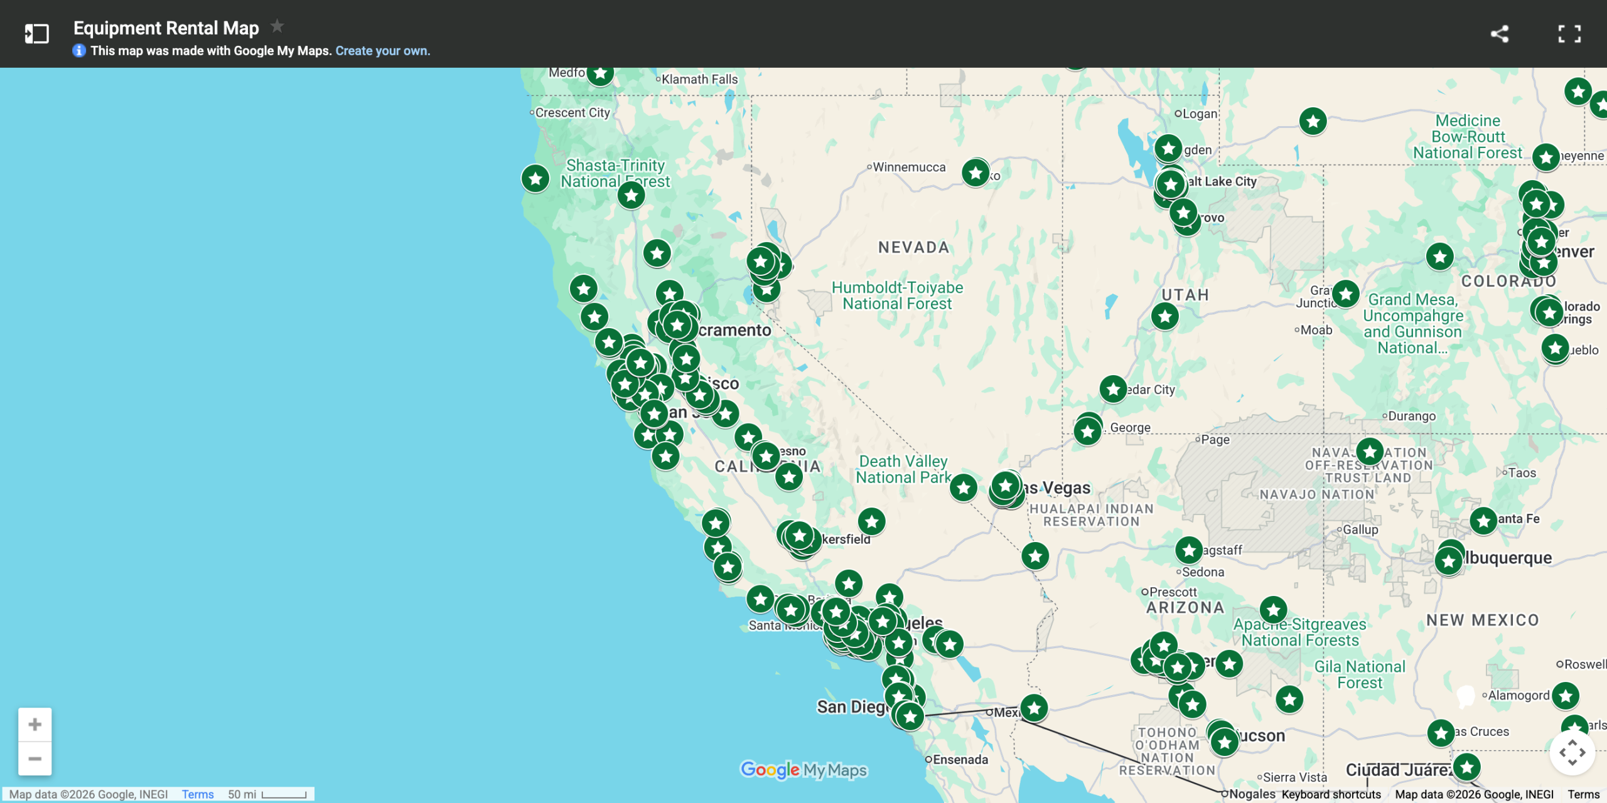Open Terms link next to scale bar
Image resolution: width=1607 pixels, height=803 pixels.
tap(198, 794)
